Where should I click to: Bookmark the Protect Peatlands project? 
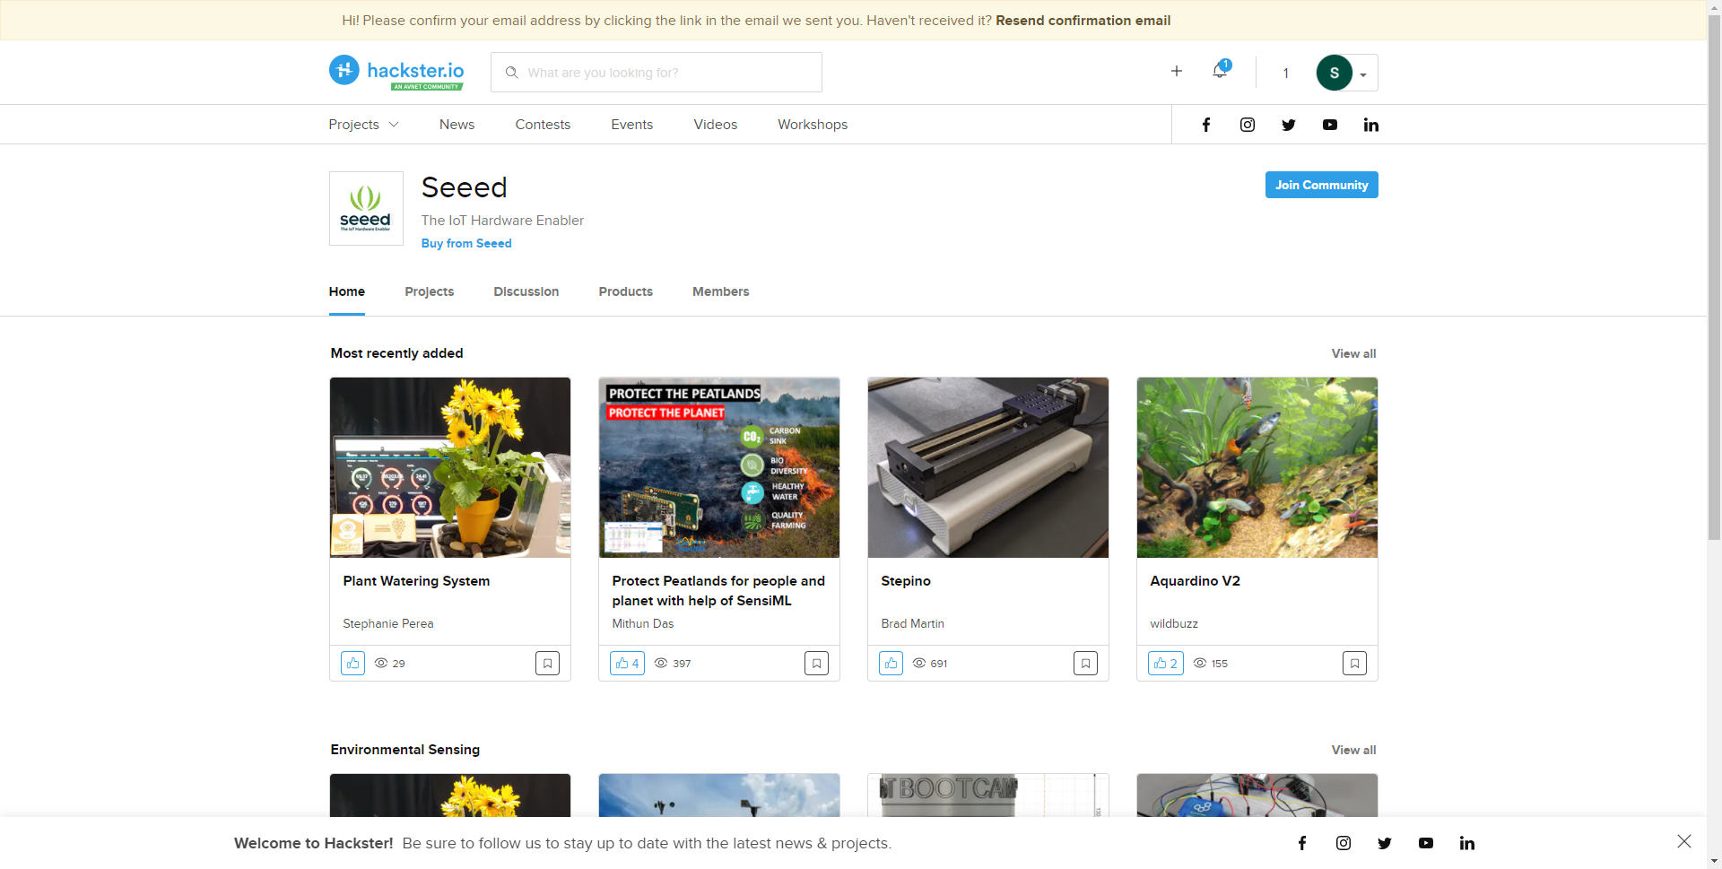pos(816,664)
